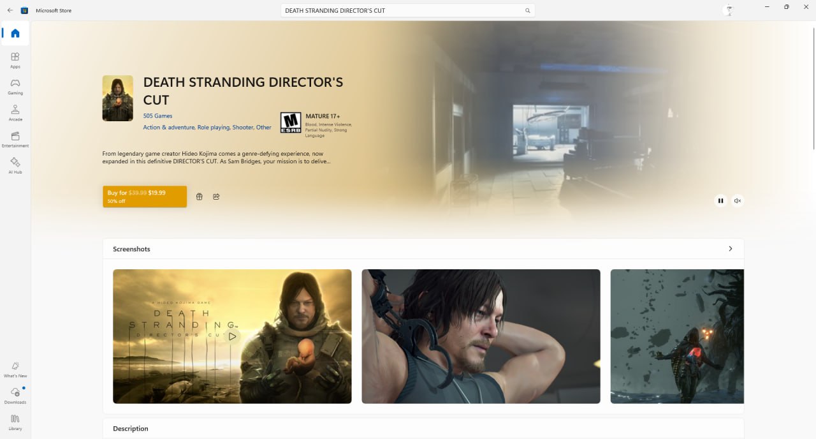Open the AI Hub sidebar item
Screen dimensions: 816x439
(x=15, y=166)
